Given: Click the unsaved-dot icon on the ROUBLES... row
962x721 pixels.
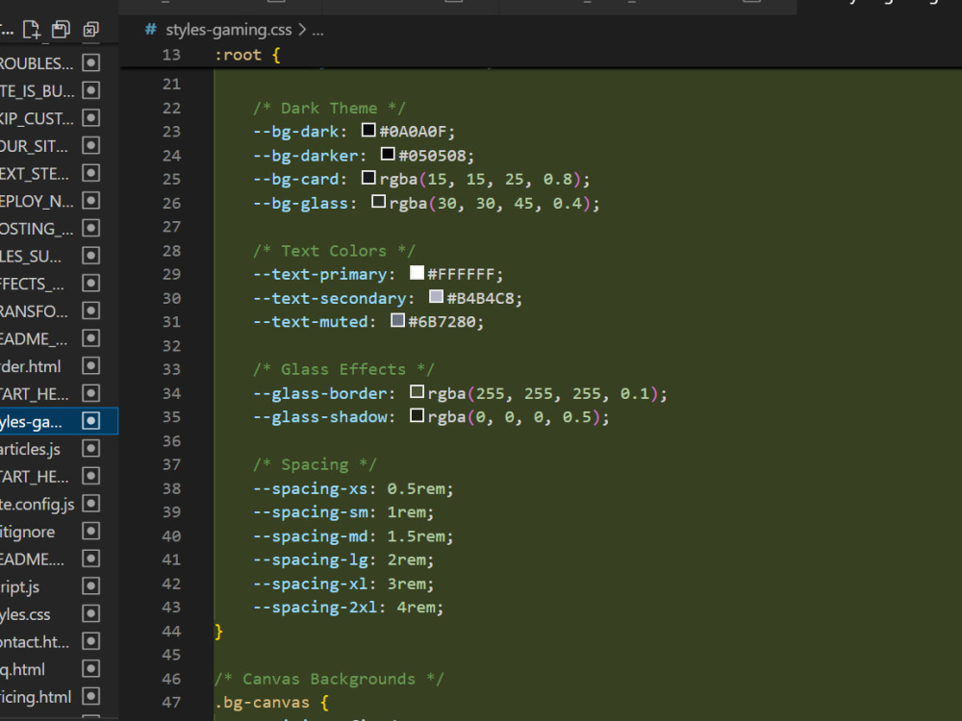Looking at the screenshot, I should click(x=90, y=62).
